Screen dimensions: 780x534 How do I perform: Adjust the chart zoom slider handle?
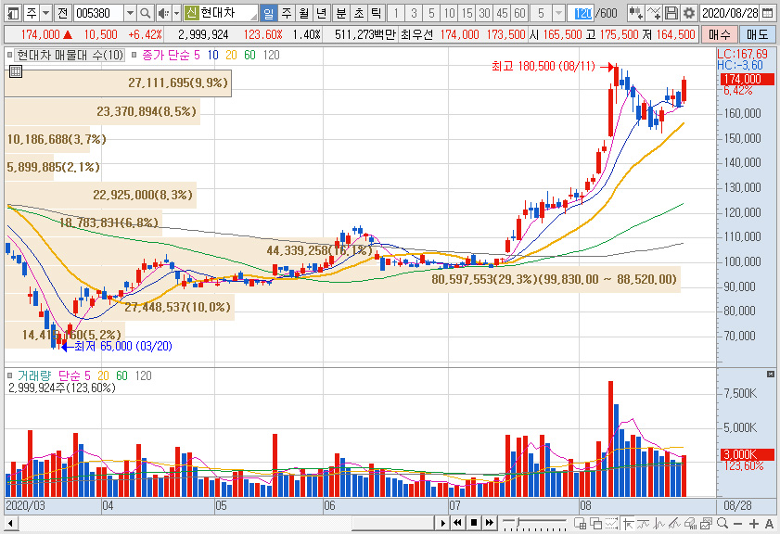pyautogui.click(x=518, y=522)
